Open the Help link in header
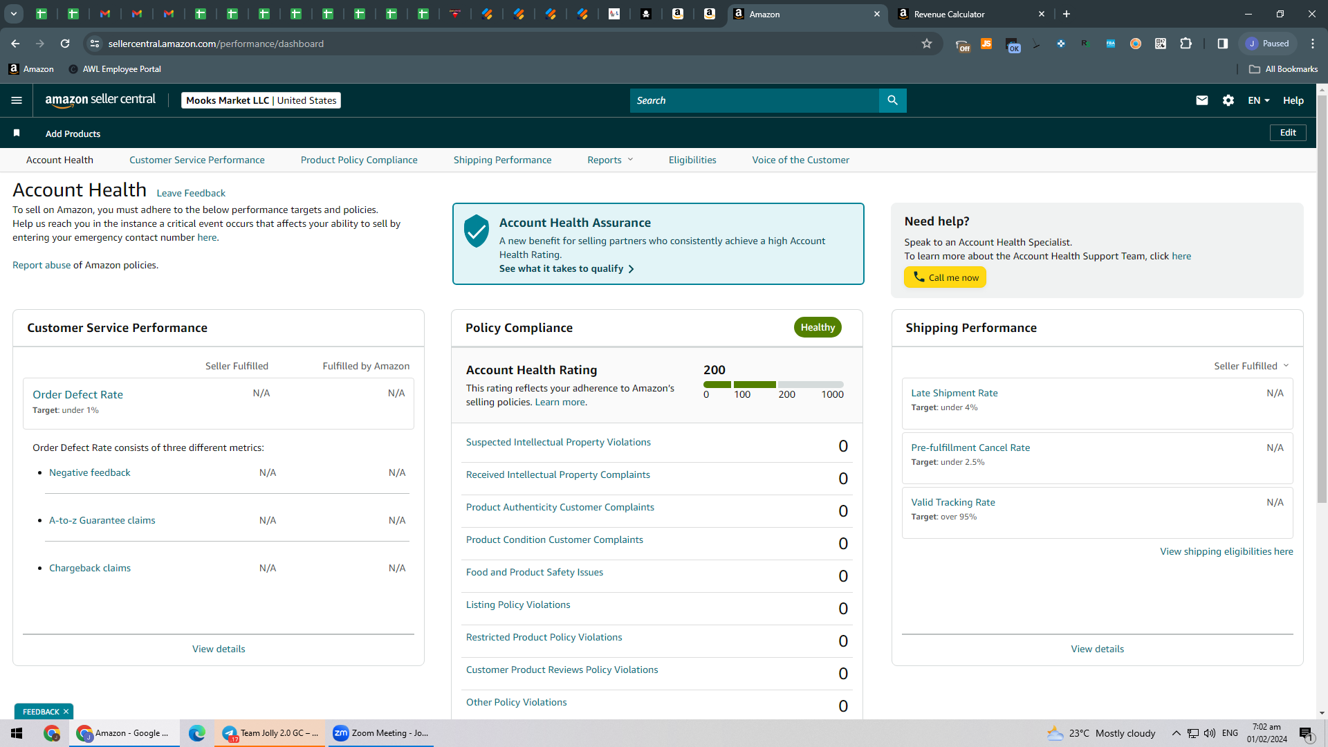This screenshot has width=1328, height=747. 1293,100
